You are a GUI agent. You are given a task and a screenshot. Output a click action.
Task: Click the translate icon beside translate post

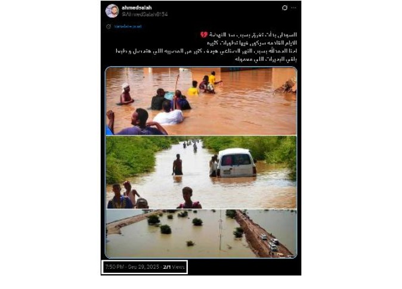click(109, 26)
